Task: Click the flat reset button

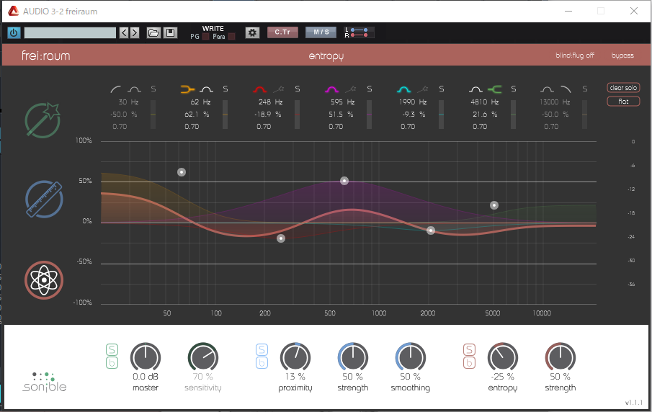Action: (x=622, y=102)
